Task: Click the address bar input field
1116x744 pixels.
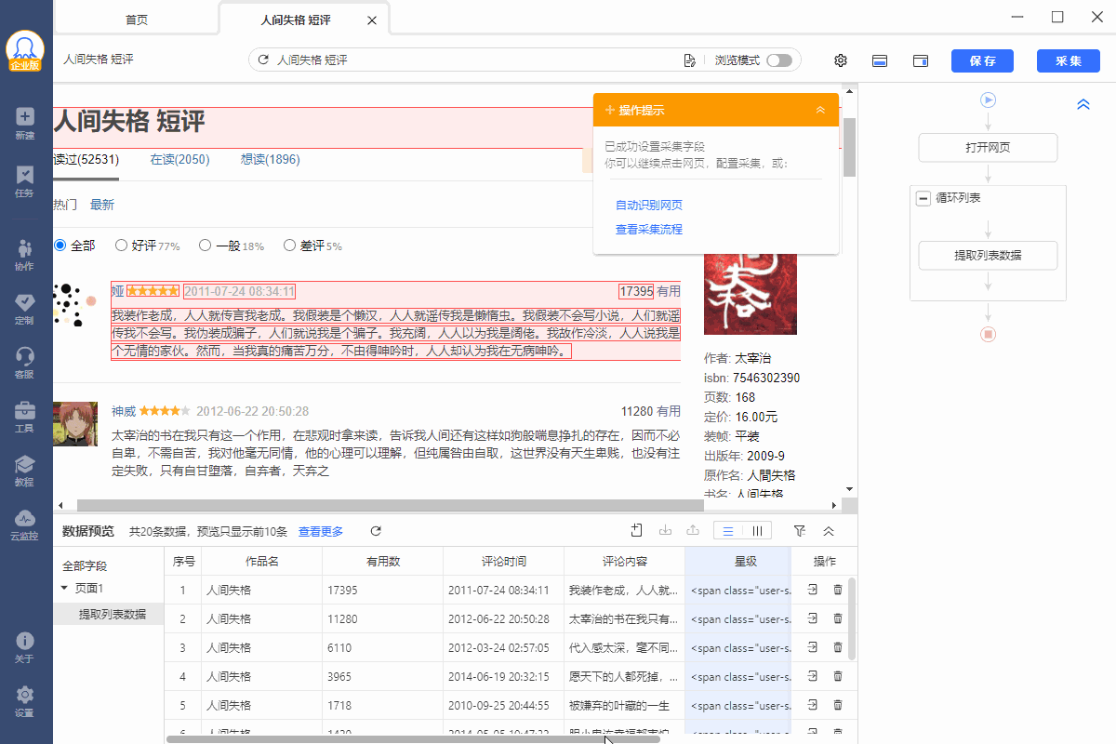Action: coord(474,60)
